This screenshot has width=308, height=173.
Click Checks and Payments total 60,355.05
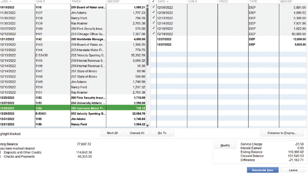tap(85, 157)
